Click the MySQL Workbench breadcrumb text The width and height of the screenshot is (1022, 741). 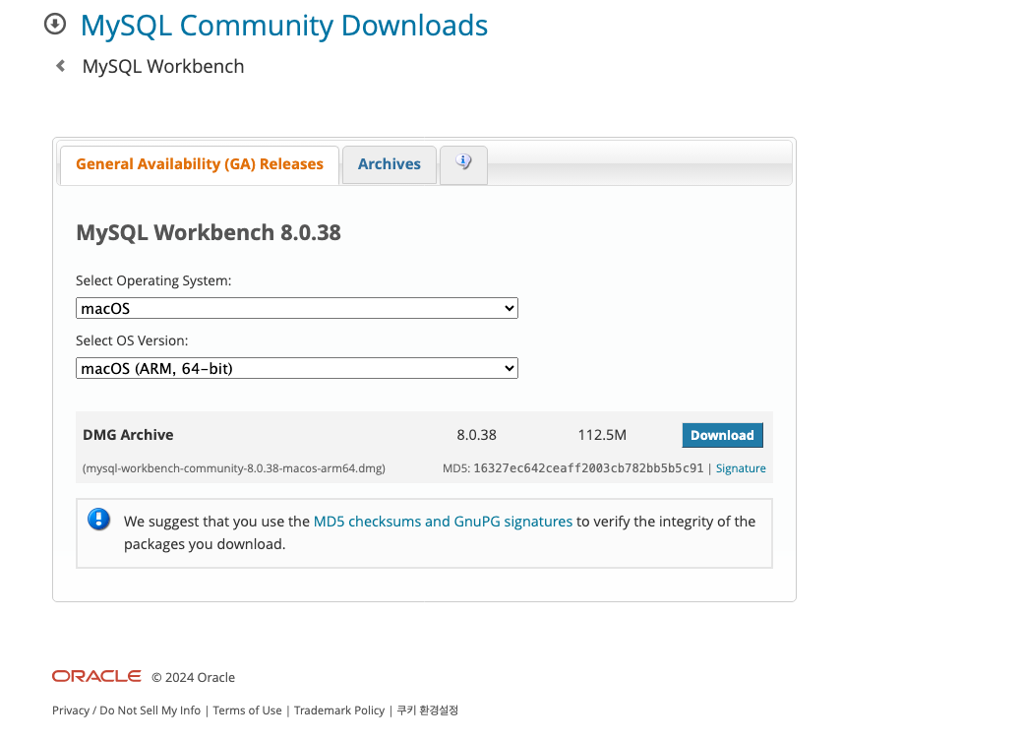[x=163, y=67]
